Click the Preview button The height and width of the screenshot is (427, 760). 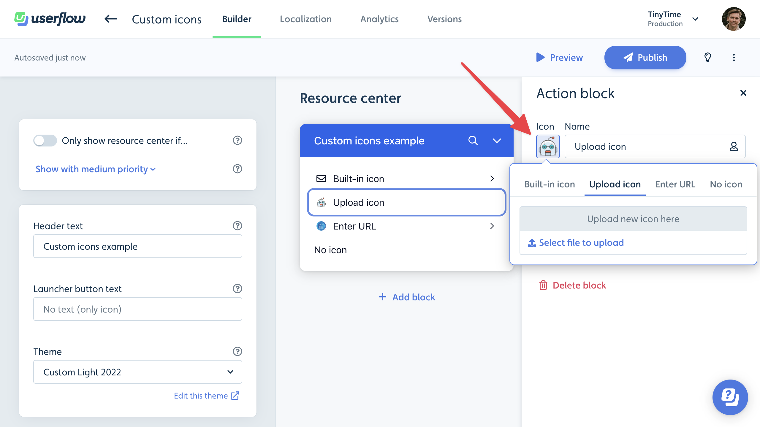coord(559,58)
